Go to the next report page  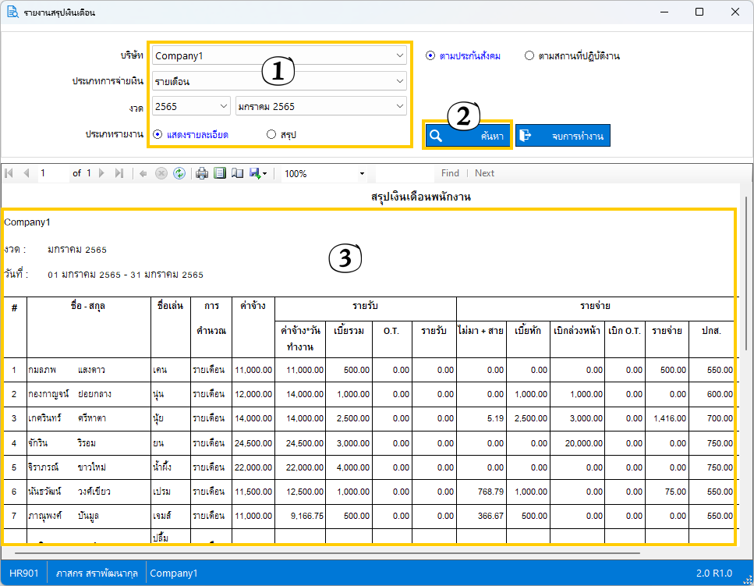pos(101,173)
